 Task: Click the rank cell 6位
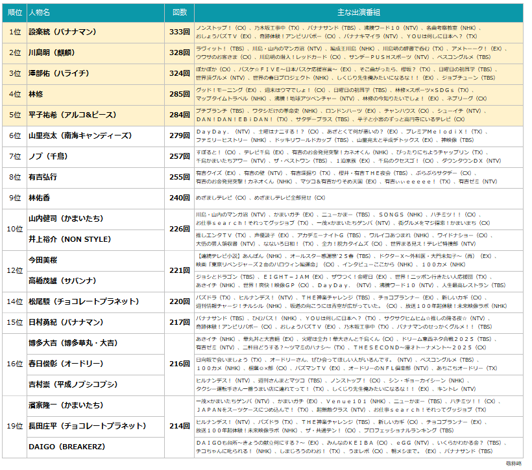[x=14, y=135]
